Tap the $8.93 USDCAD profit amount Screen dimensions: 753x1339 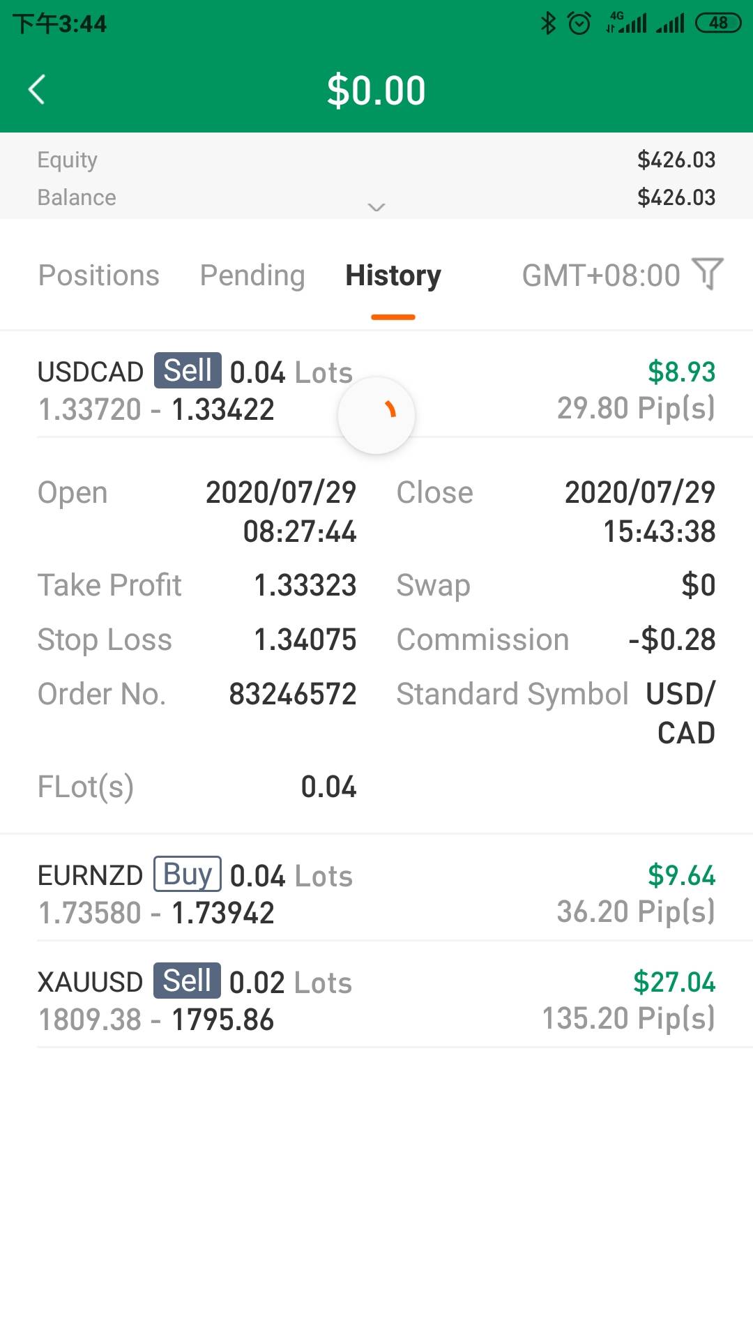pyautogui.click(x=681, y=372)
